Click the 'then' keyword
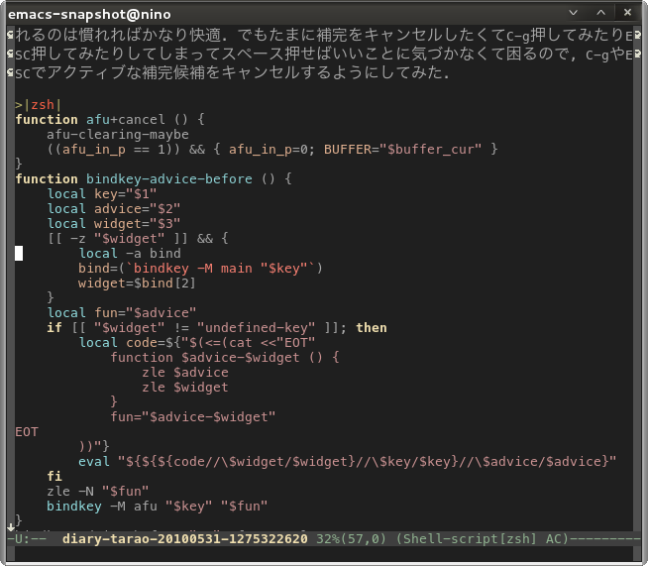Screen dimensions: 648x566 tap(372, 328)
